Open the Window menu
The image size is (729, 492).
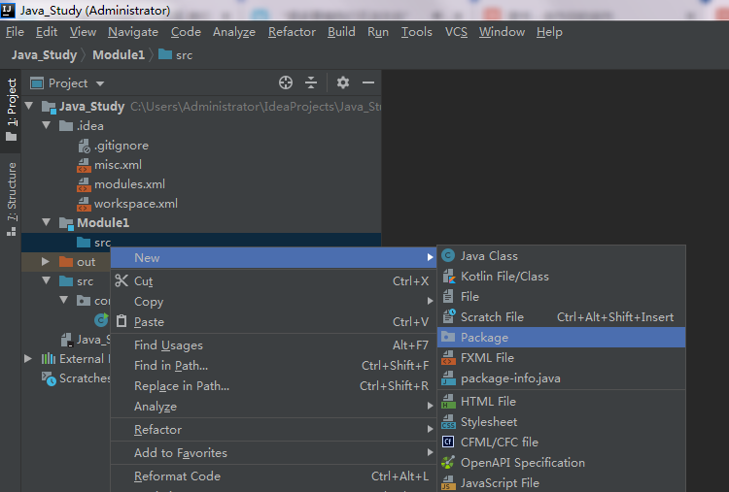pos(502,32)
